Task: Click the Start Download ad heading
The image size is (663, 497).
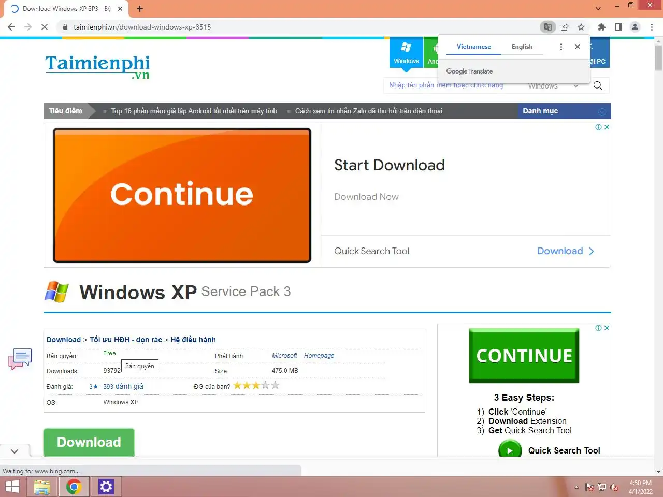Action: [390, 165]
